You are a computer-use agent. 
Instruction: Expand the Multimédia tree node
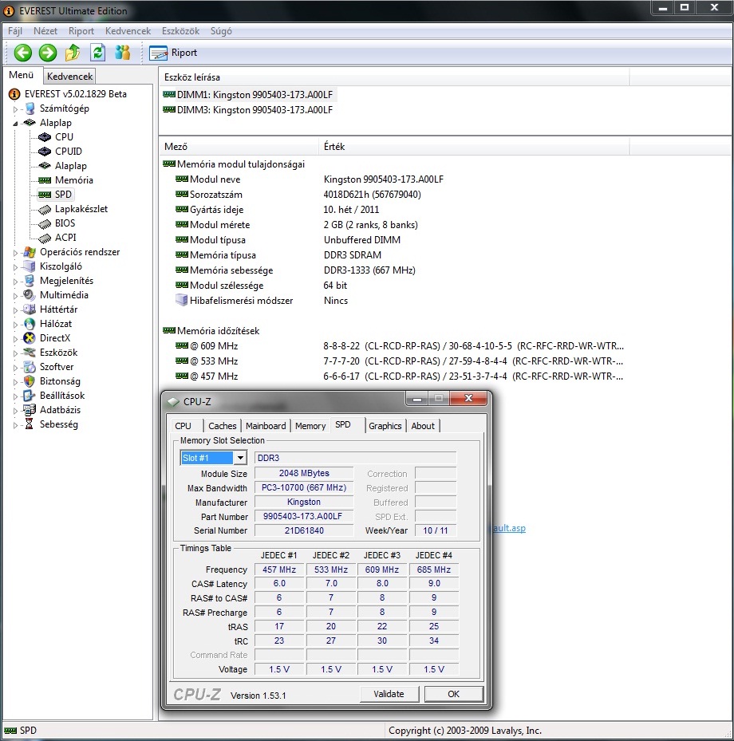(16, 296)
